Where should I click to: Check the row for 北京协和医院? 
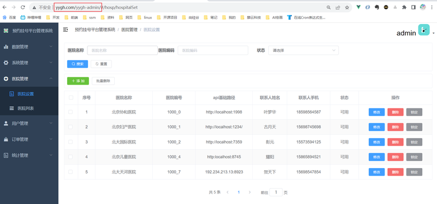[70, 112]
